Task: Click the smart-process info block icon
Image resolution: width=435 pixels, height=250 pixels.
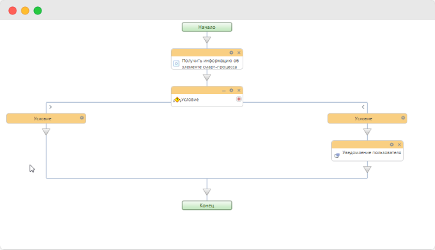Action: [x=177, y=64]
